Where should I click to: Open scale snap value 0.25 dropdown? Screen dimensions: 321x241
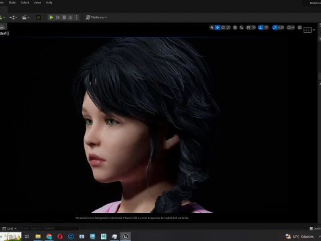[x=281, y=27]
